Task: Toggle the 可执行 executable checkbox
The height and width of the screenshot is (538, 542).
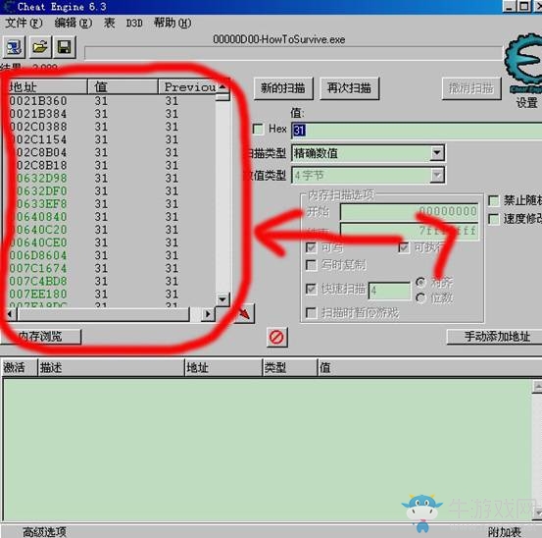Action: (404, 247)
